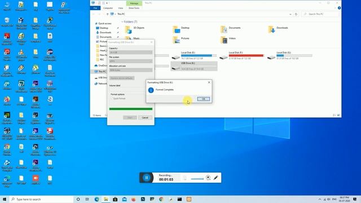Click the Manage contextual tab
Image resolution: width=361 pixels, height=203 pixels.
point(134,3)
